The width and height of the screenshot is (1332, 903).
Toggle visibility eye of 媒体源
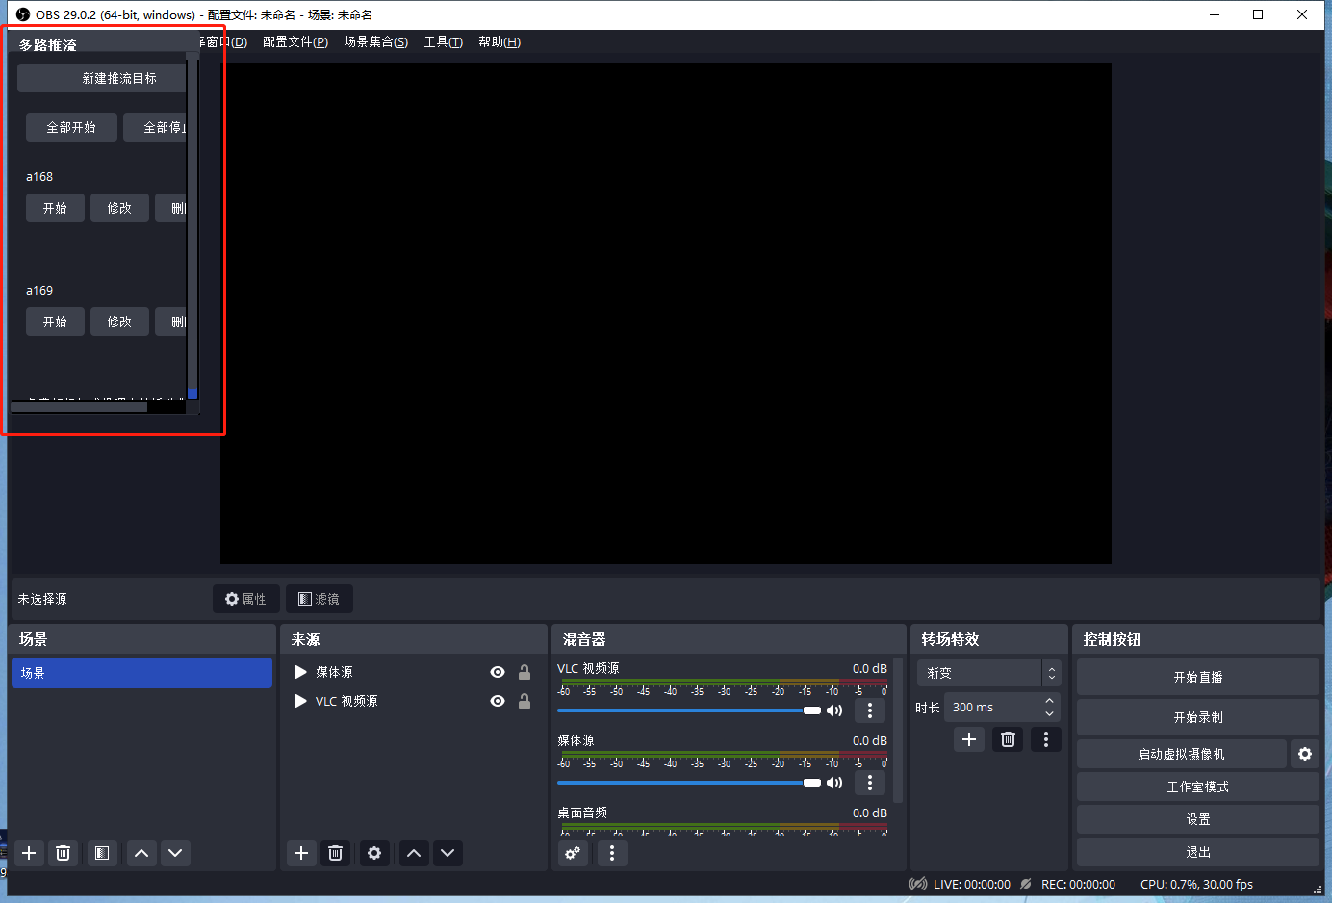pyautogui.click(x=498, y=672)
